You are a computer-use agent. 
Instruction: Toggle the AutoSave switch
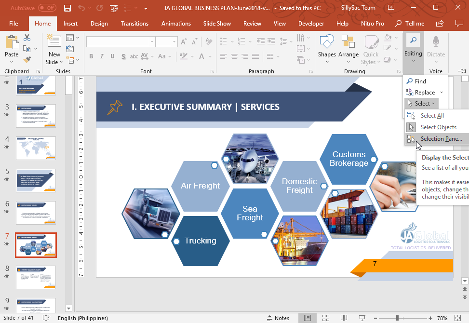pyautogui.click(x=47, y=8)
